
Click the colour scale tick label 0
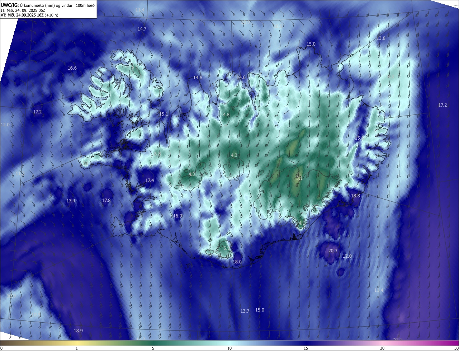tap(1, 348)
